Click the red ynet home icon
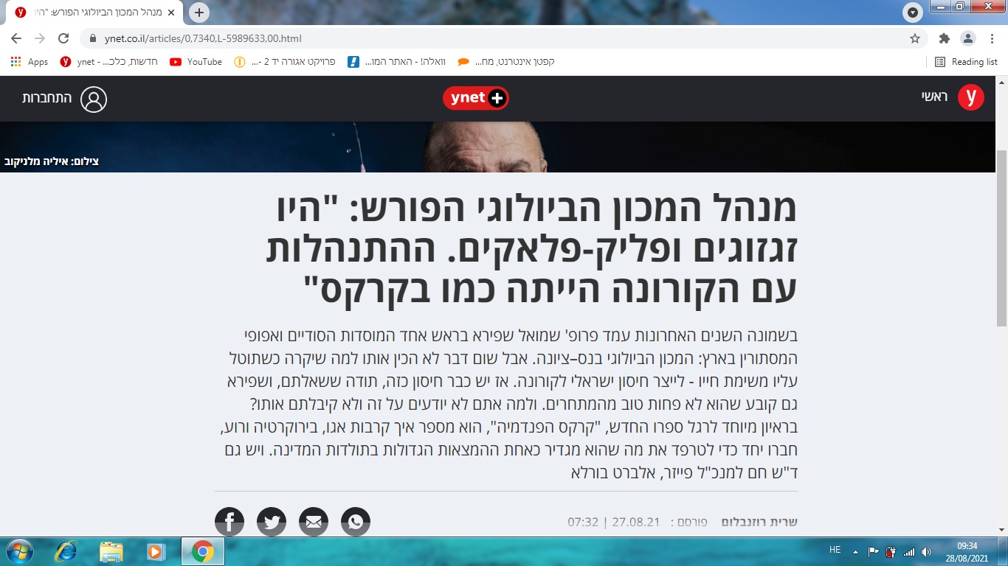Viewport: 1008px width, 566px height. coord(970,97)
